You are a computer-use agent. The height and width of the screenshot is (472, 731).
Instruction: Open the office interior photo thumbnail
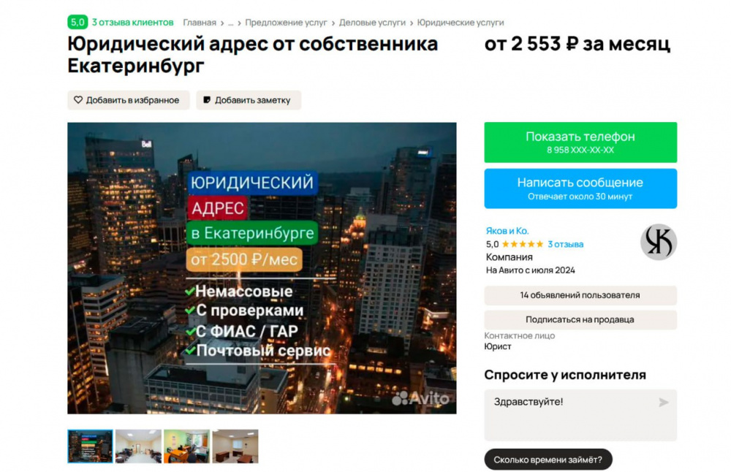[x=140, y=446]
